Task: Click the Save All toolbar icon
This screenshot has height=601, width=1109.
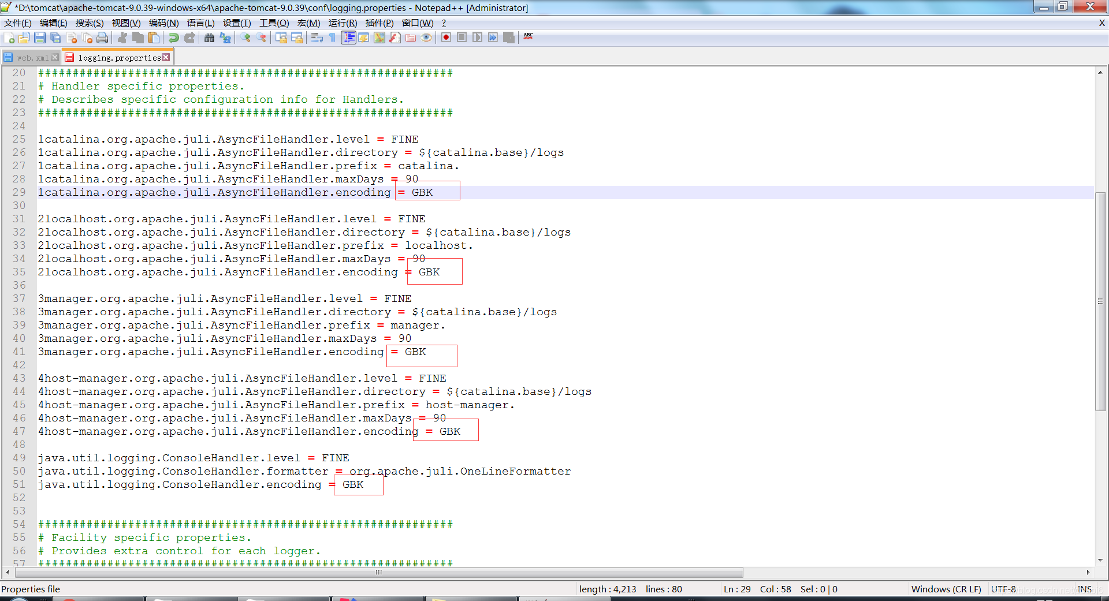Action: [x=55, y=38]
